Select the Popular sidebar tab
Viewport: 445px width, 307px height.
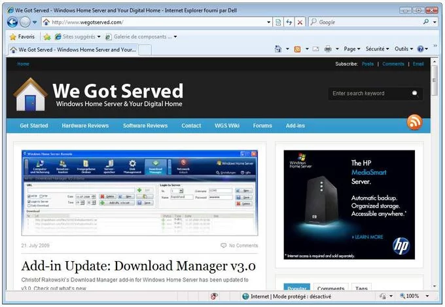tap(297, 287)
